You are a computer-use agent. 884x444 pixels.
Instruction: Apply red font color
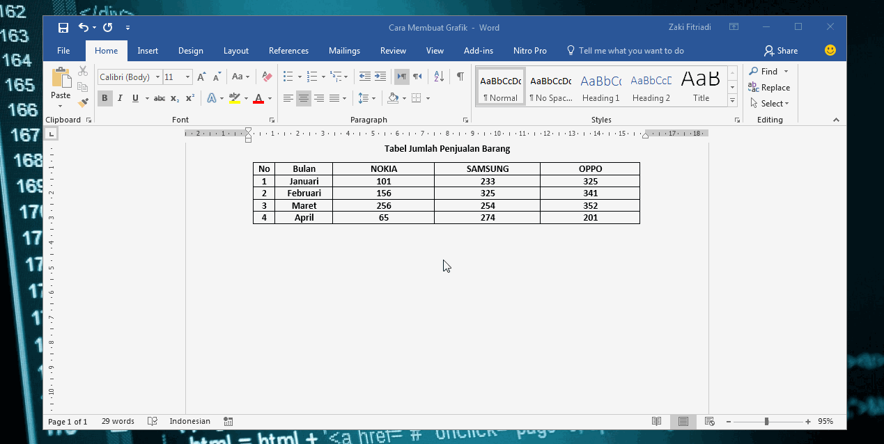click(x=258, y=99)
